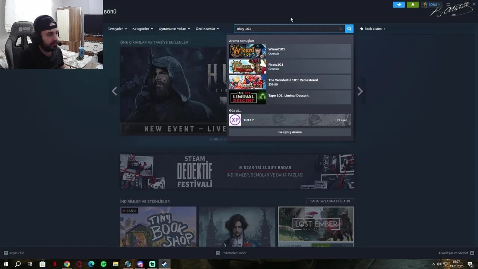Select Pirate101 search result
Image resolution: width=478 pixels, height=269 pixels.
pos(290,67)
